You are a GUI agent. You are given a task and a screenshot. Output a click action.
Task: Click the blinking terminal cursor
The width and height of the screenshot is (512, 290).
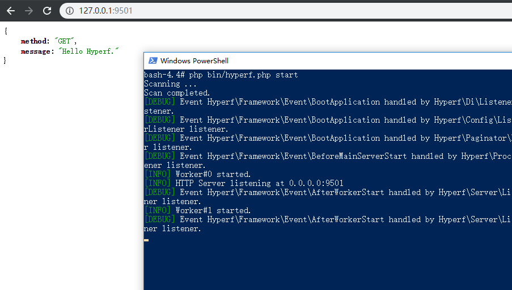tap(146, 240)
